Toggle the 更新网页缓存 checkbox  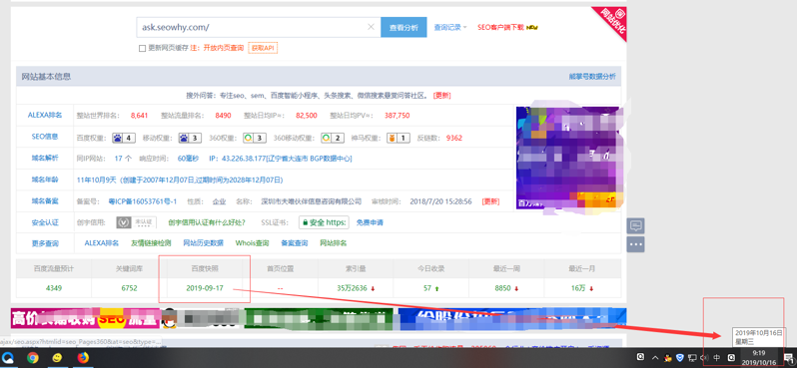point(142,48)
